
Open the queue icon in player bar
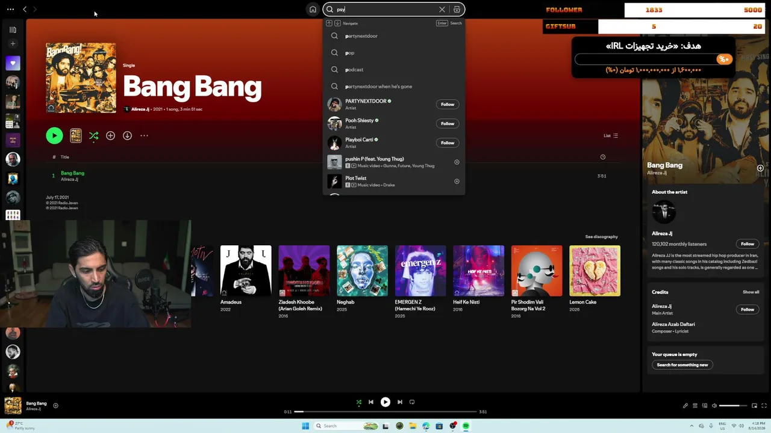coord(695,406)
